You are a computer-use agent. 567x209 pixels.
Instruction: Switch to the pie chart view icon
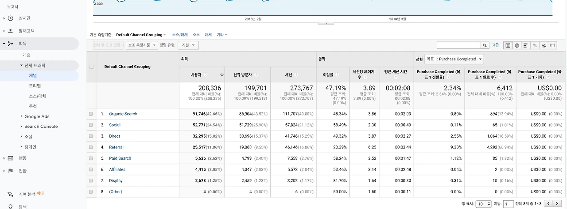[517, 45]
